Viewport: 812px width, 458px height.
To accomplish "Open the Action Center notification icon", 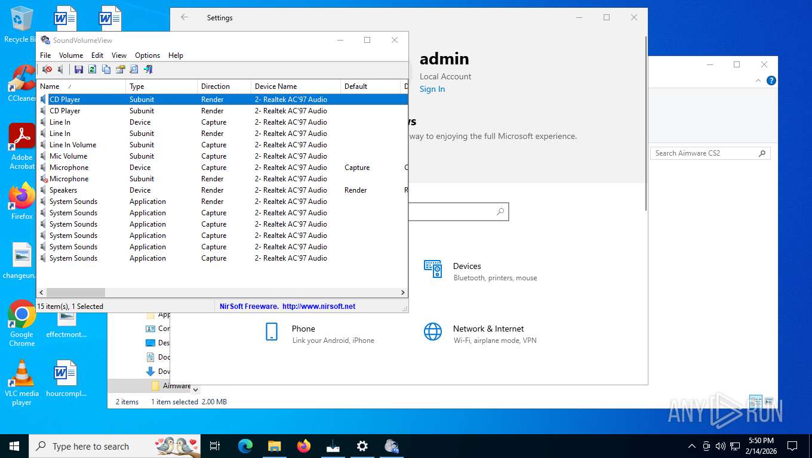I will coord(792,446).
